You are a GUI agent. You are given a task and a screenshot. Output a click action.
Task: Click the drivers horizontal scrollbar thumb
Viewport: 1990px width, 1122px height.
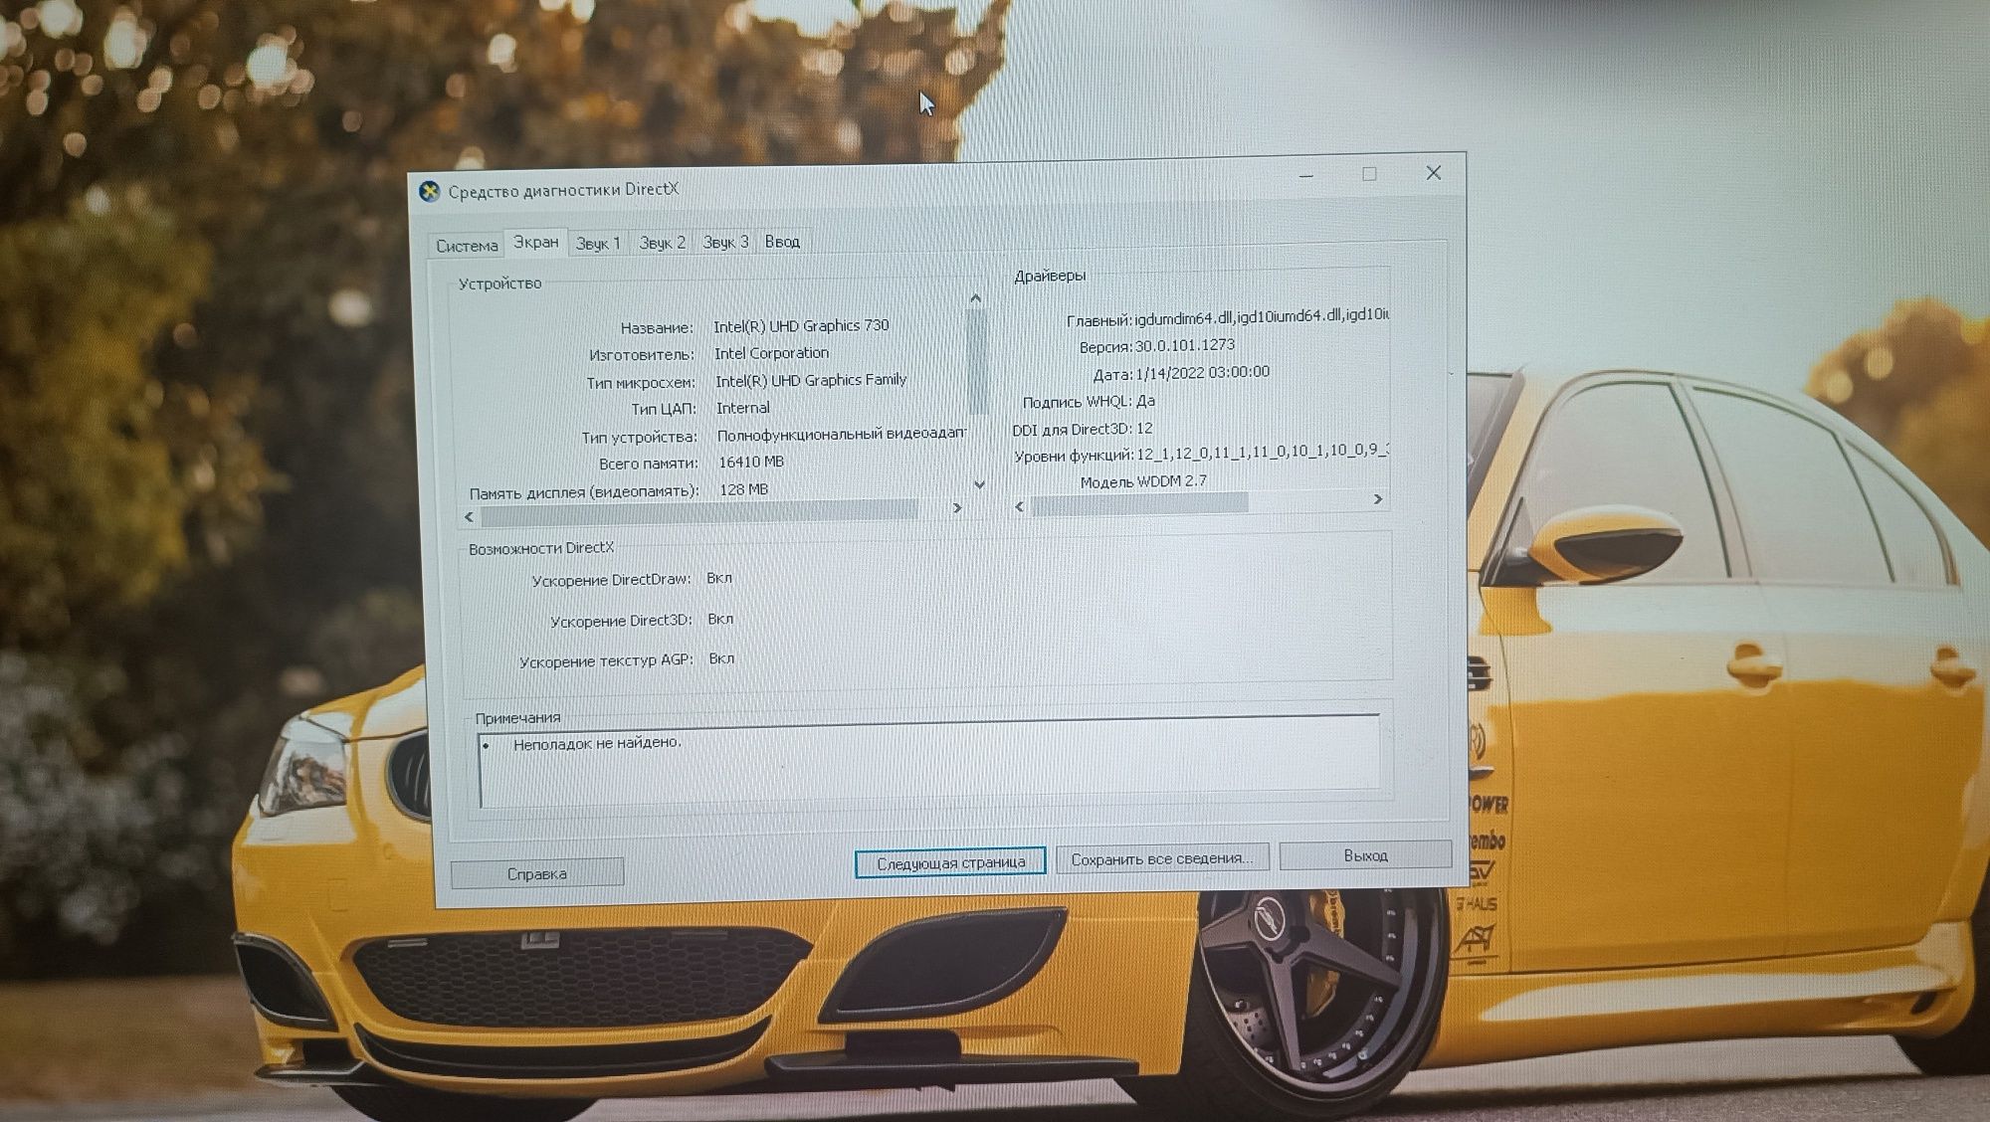click(1139, 504)
